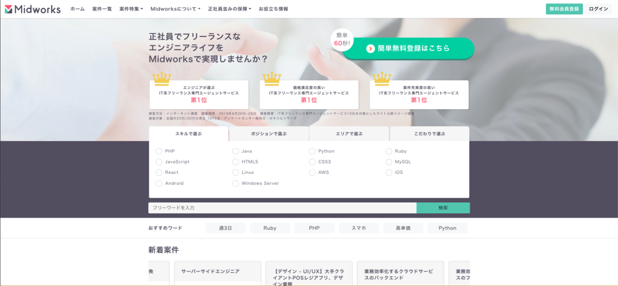This screenshot has height=286, width=618.
Task: Switch to the ポジションで選ぶ tab
Action: (x=269, y=134)
